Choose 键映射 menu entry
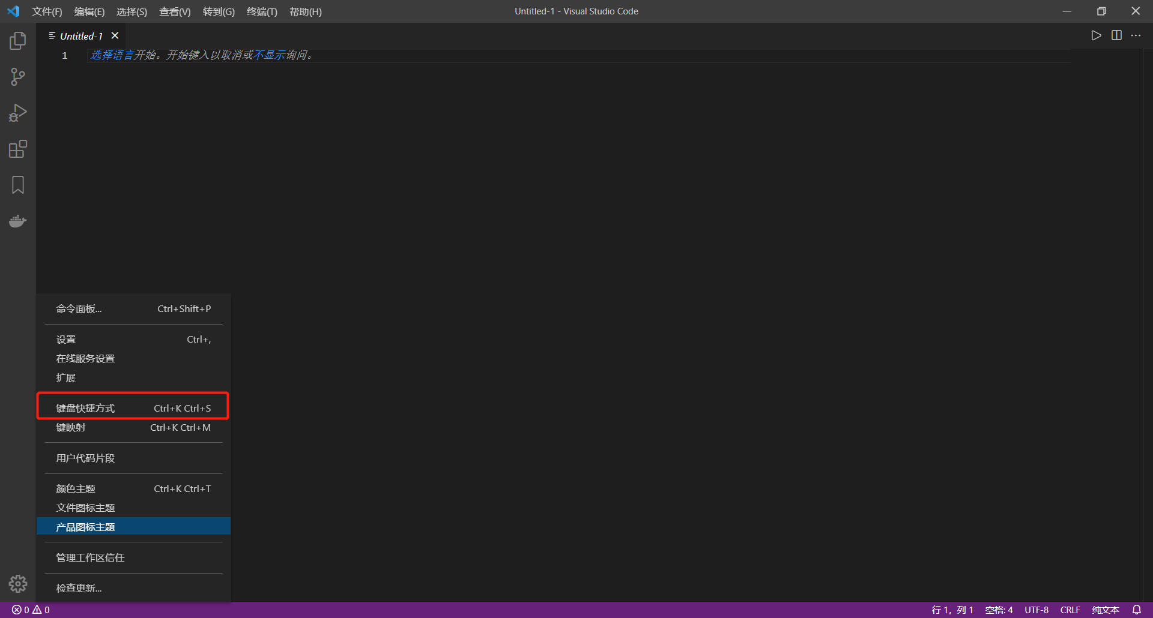 pos(133,428)
